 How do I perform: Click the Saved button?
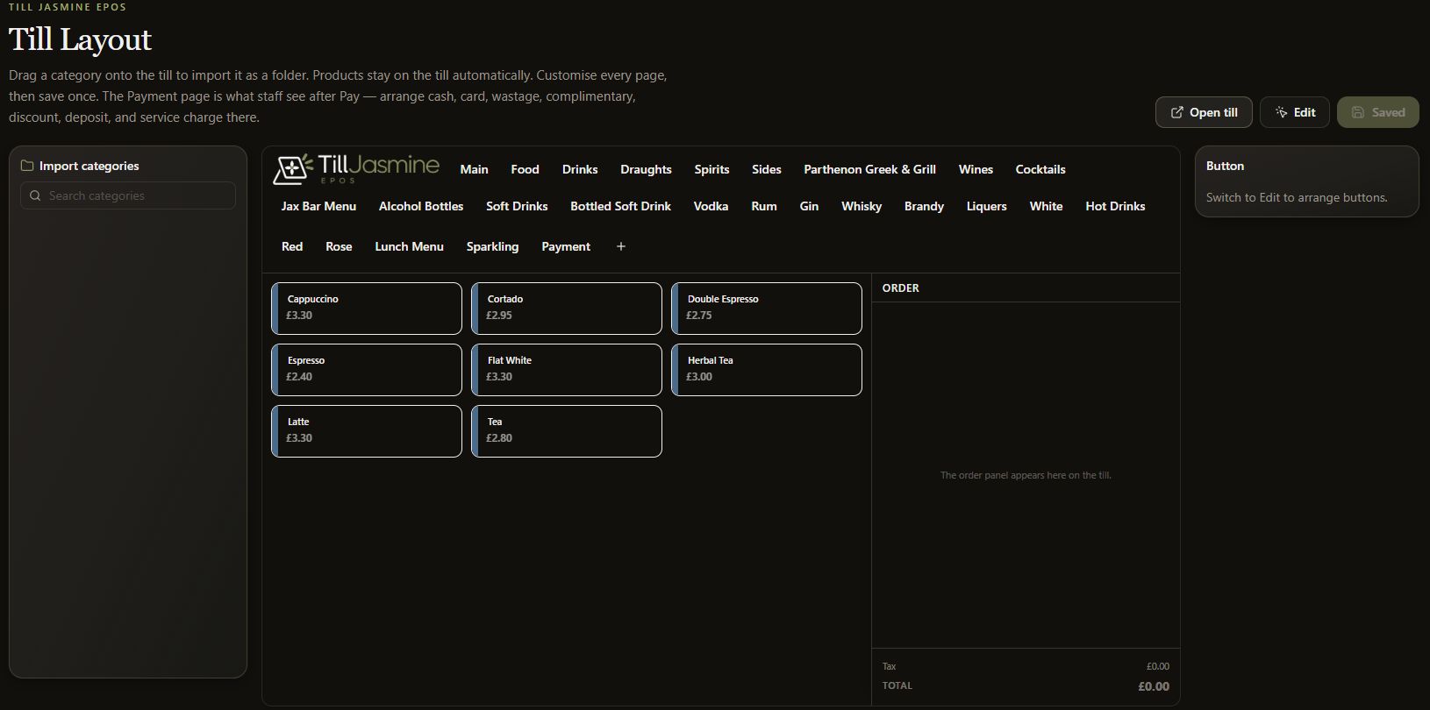pyautogui.click(x=1378, y=112)
